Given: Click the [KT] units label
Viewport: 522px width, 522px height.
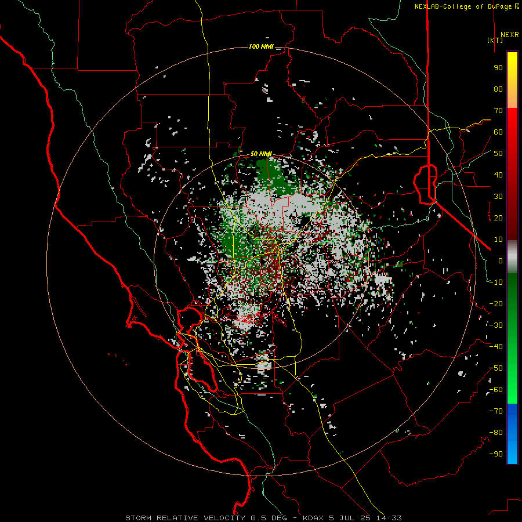Looking at the screenshot, I should [495, 40].
